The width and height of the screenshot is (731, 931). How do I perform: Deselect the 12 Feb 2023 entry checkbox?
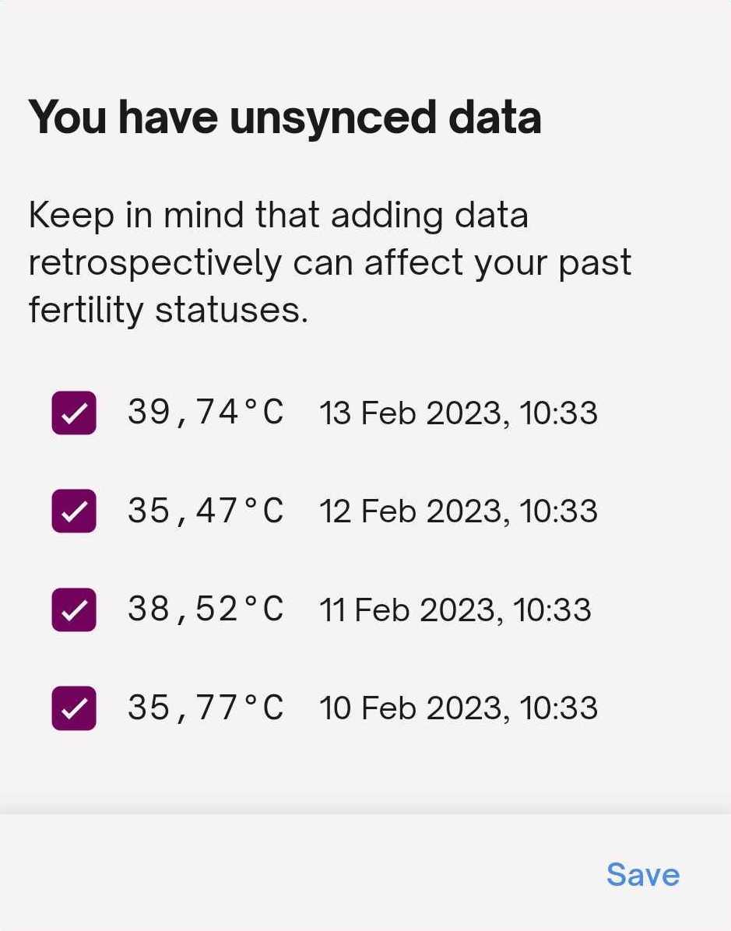[74, 511]
